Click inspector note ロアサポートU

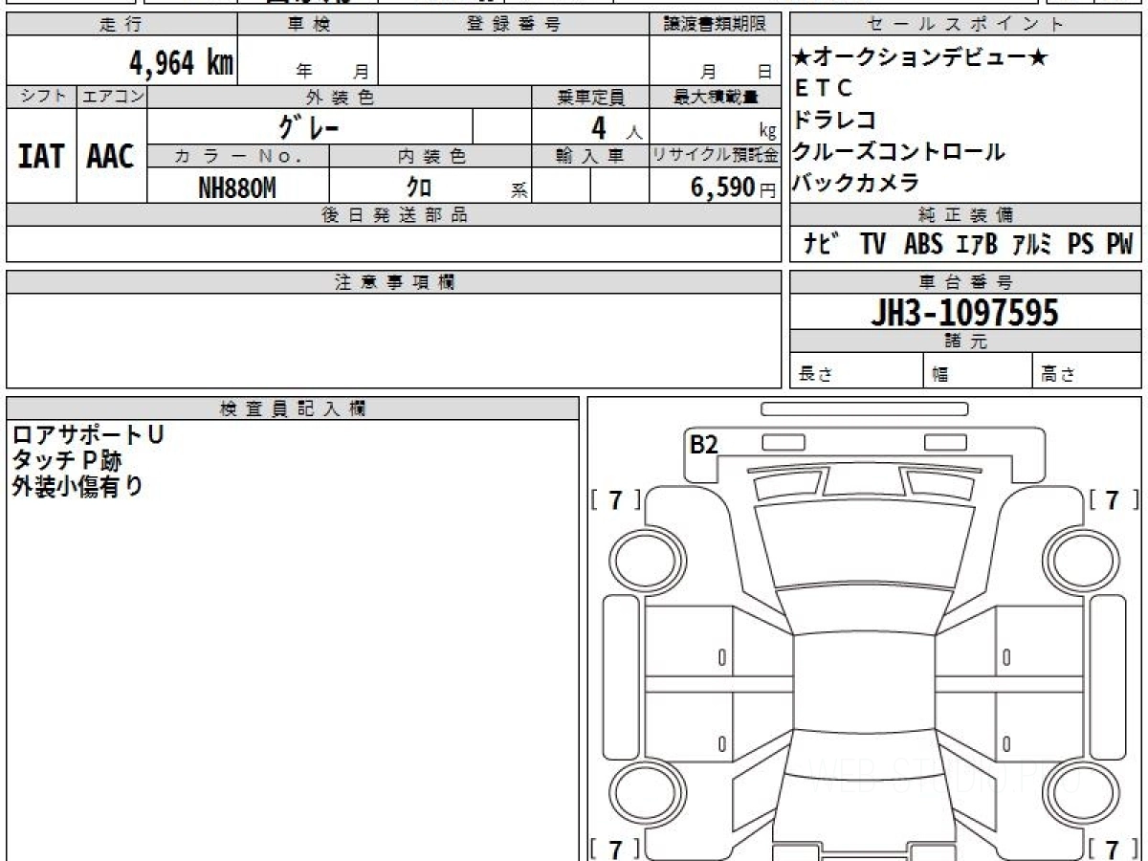[x=88, y=434]
